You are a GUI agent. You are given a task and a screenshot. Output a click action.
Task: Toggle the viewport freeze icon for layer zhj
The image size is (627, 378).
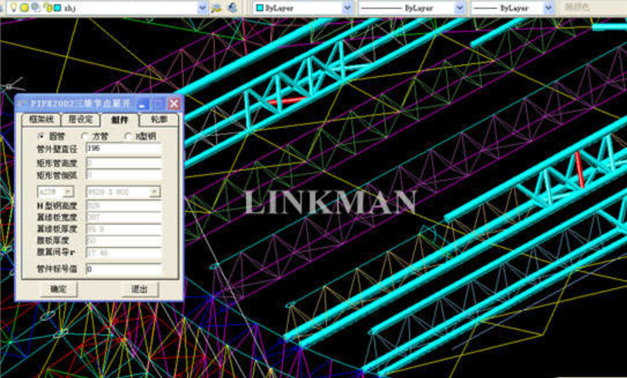pos(36,7)
